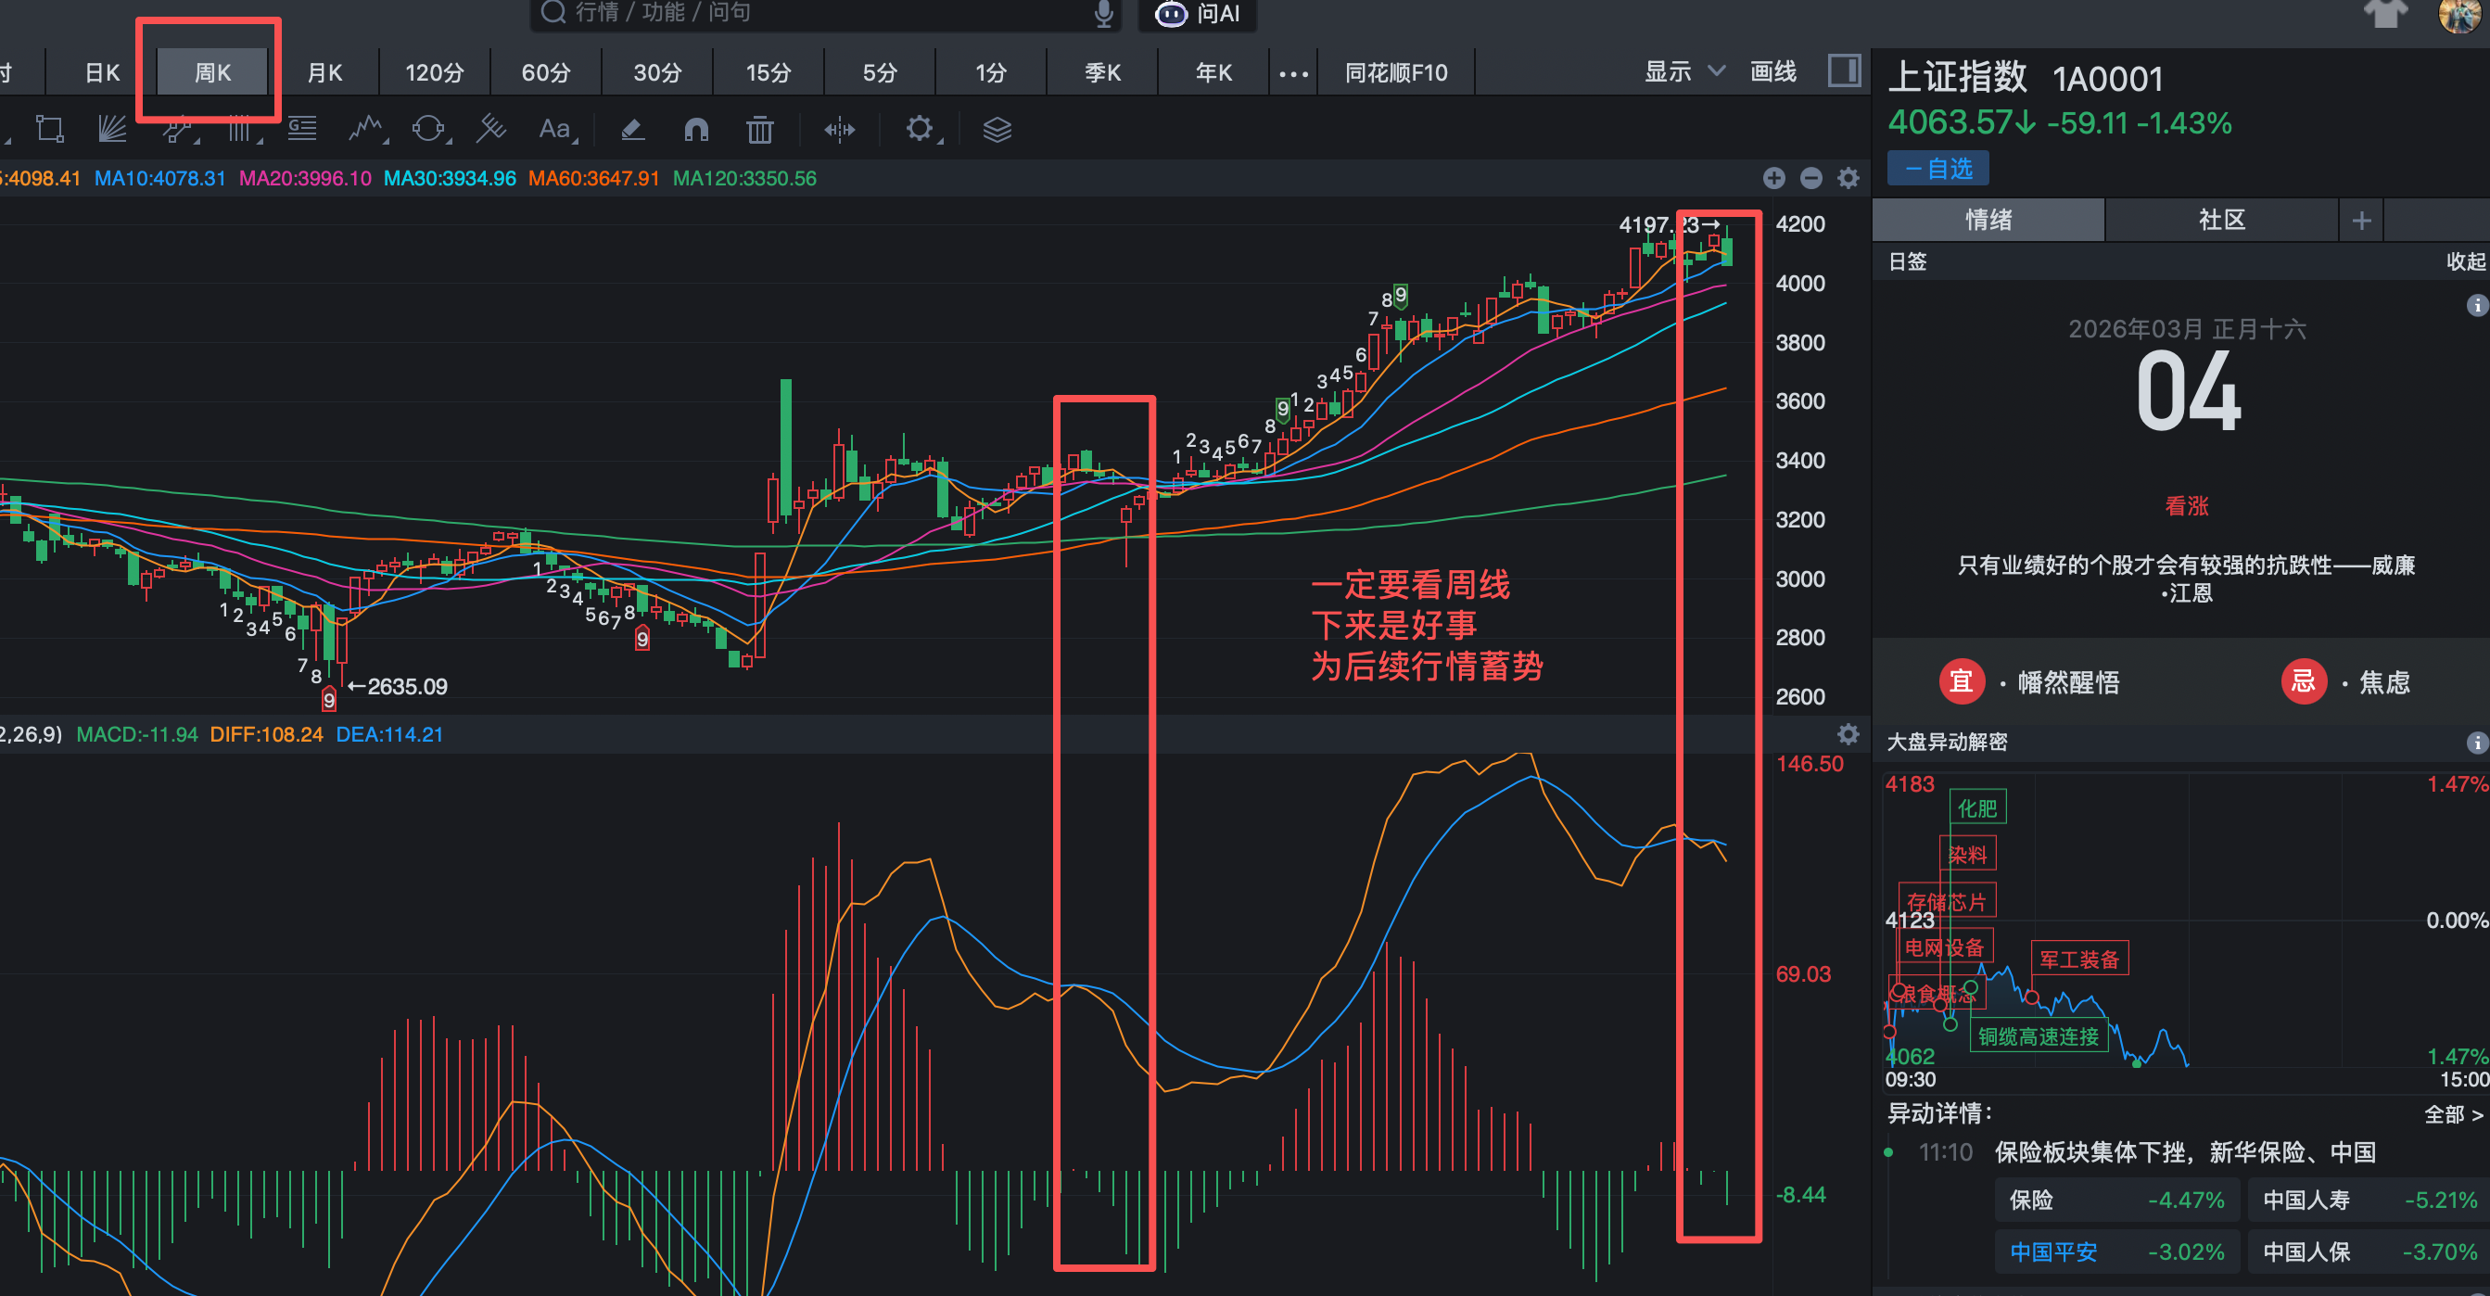Image resolution: width=2490 pixels, height=1296 pixels.
Task: Click the zoom-in plus icon on chart
Action: [x=1772, y=178]
